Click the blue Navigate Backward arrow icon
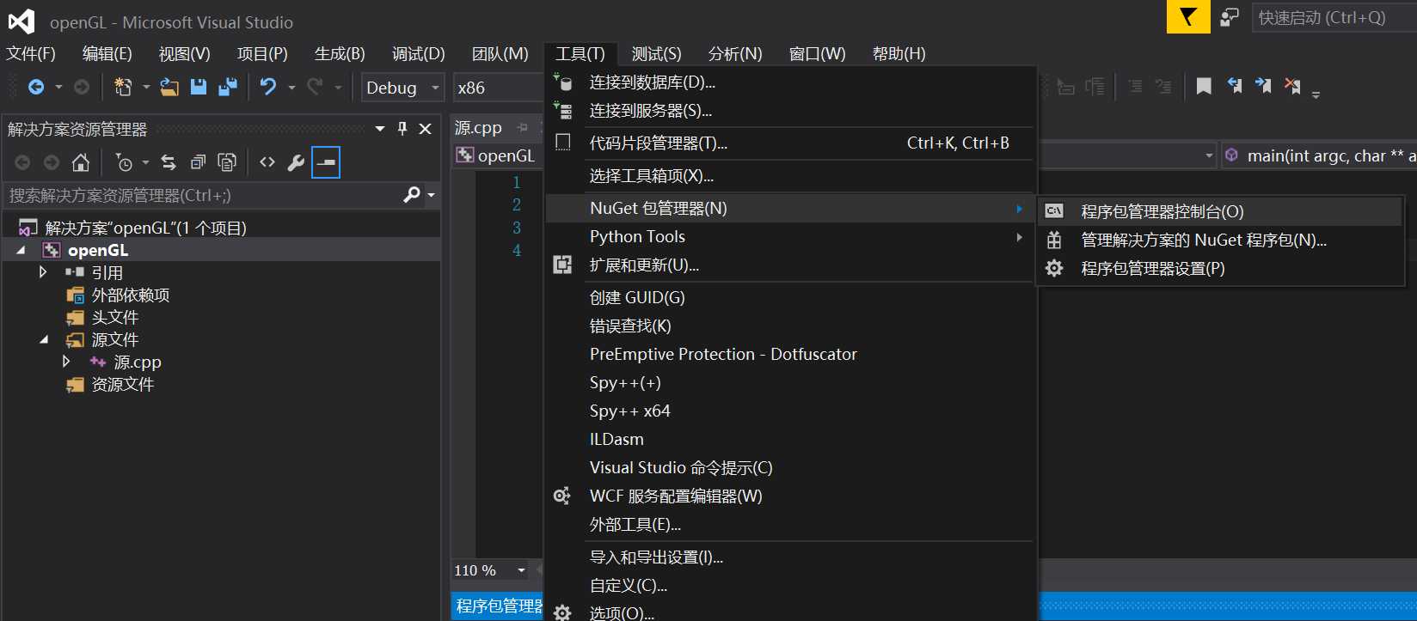 coord(36,87)
